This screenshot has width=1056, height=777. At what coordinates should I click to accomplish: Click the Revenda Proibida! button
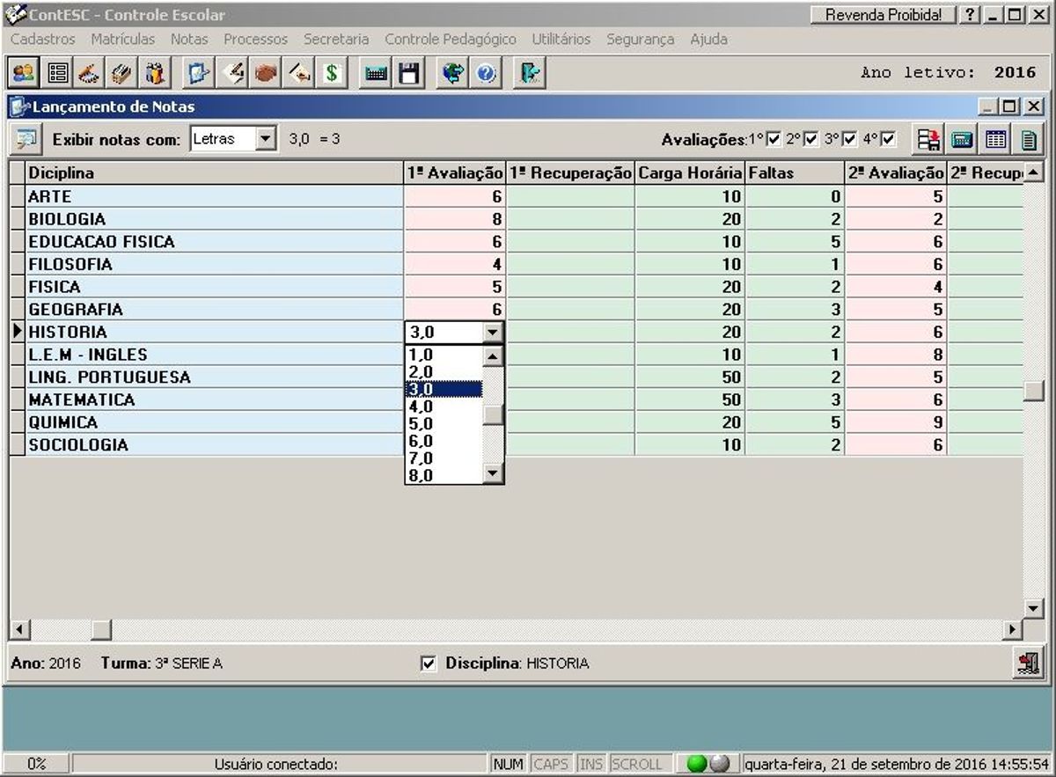coord(883,15)
